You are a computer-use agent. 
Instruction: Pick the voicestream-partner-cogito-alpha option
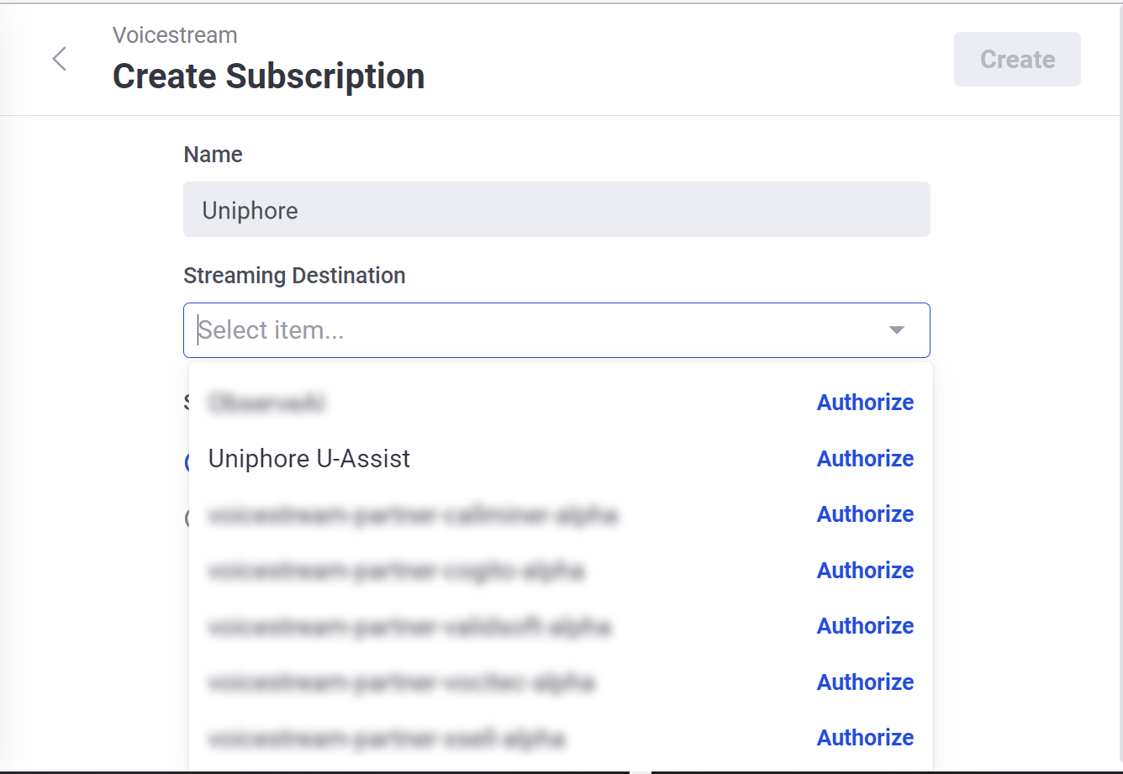point(396,571)
